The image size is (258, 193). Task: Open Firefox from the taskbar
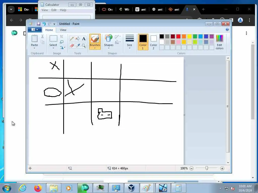click(x=38, y=188)
